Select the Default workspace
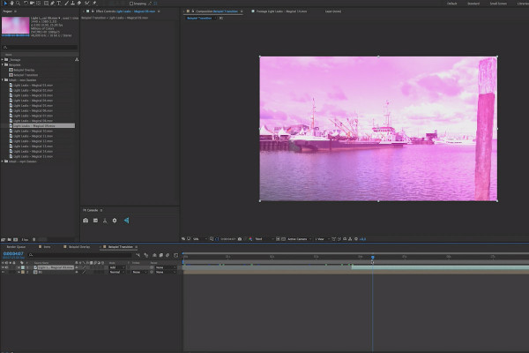 [451, 4]
